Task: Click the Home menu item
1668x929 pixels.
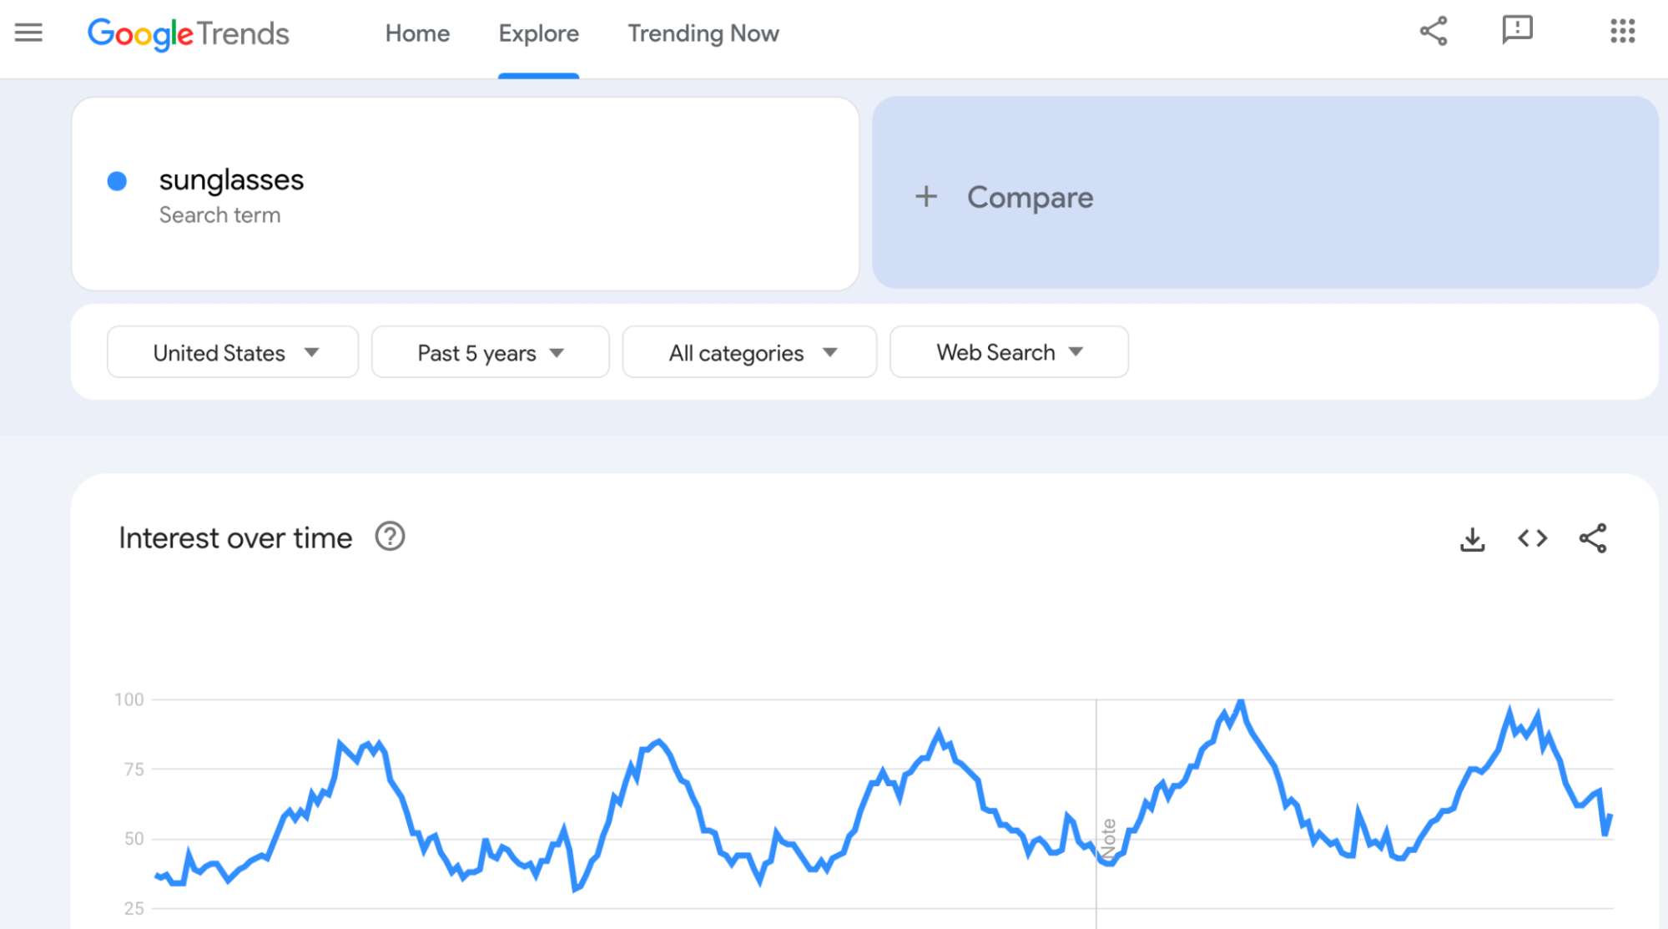Action: pos(417,33)
